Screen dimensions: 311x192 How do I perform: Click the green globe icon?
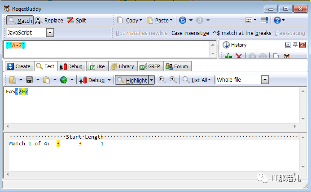(64, 80)
